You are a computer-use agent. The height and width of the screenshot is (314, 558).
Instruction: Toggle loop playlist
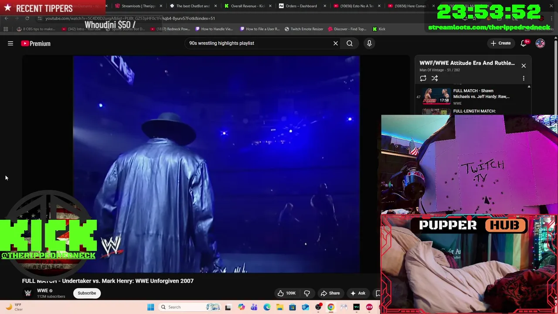423,78
